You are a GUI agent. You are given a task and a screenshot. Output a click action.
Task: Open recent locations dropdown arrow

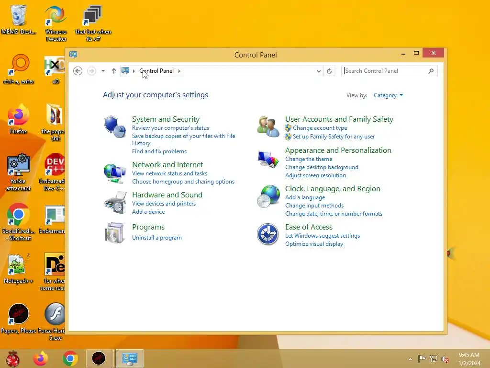[x=103, y=71]
